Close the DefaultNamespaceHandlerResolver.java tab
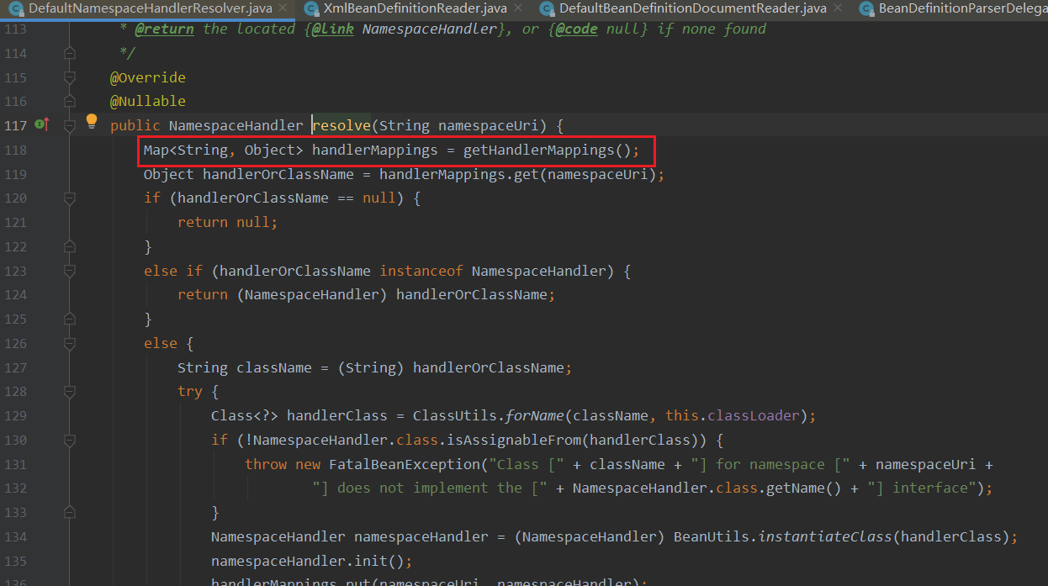This screenshot has height=586, width=1048. tap(281, 8)
